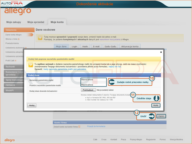Switch to the Moje dane sub-tab
The image size is (192, 144).
(x=61, y=47)
